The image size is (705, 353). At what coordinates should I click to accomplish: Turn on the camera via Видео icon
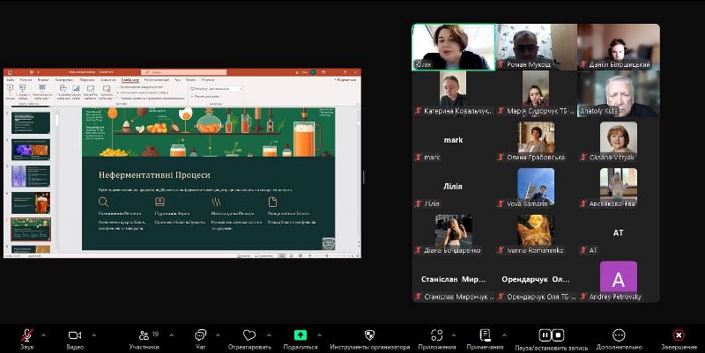click(74, 335)
